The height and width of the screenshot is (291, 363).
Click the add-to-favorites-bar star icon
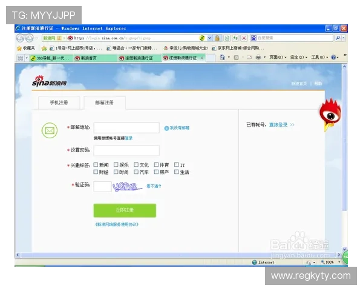[x=44, y=48]
